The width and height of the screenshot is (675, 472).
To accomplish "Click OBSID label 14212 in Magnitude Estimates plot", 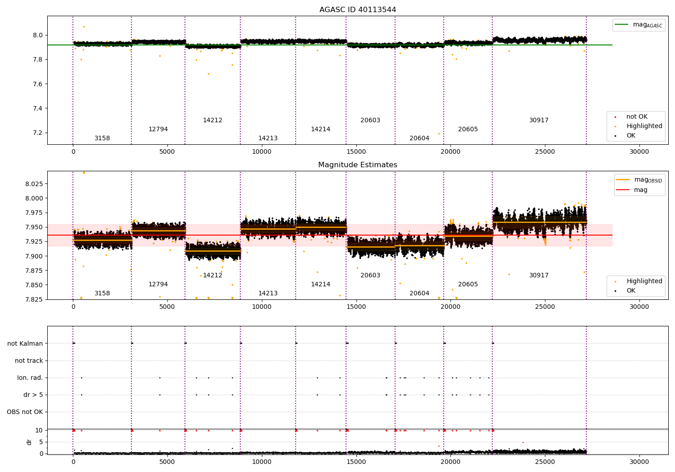I will [x=212, y=276].
